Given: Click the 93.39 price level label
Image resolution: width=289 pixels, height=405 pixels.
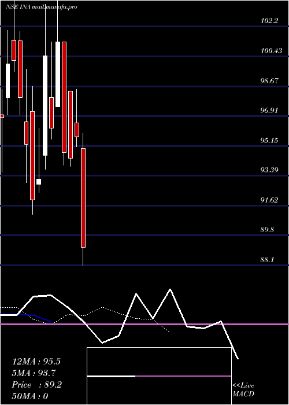Looking at the screenshot, I should 269,170.
